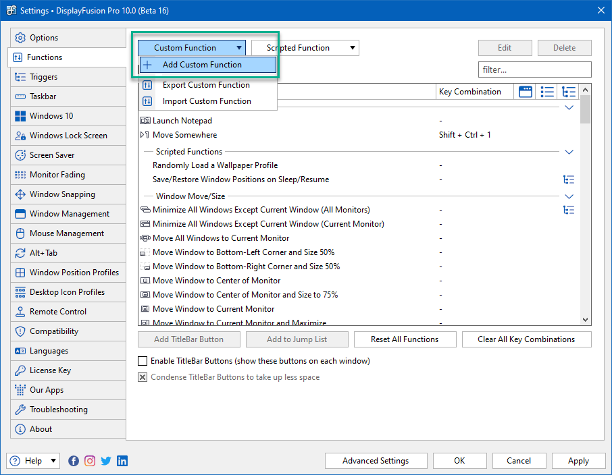Switch to the Taskbar settings tab
Screen dimensions: 612x475
click(68, 96)
